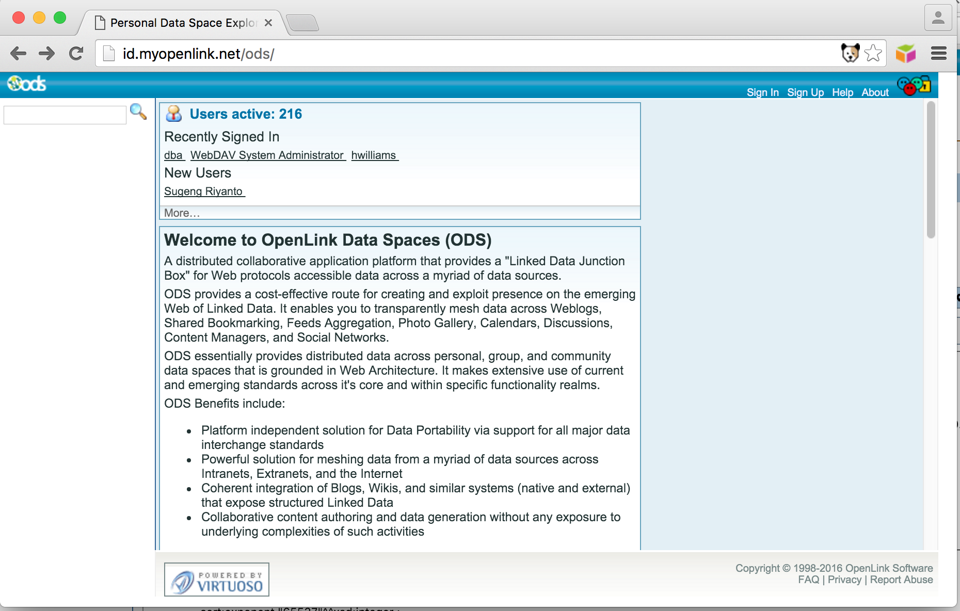
Task: Click the Users active person icon
Action: point(174,114)
